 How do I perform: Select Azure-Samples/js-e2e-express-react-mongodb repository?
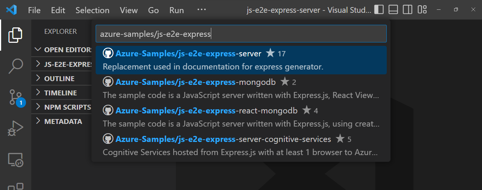coord(241,117)
